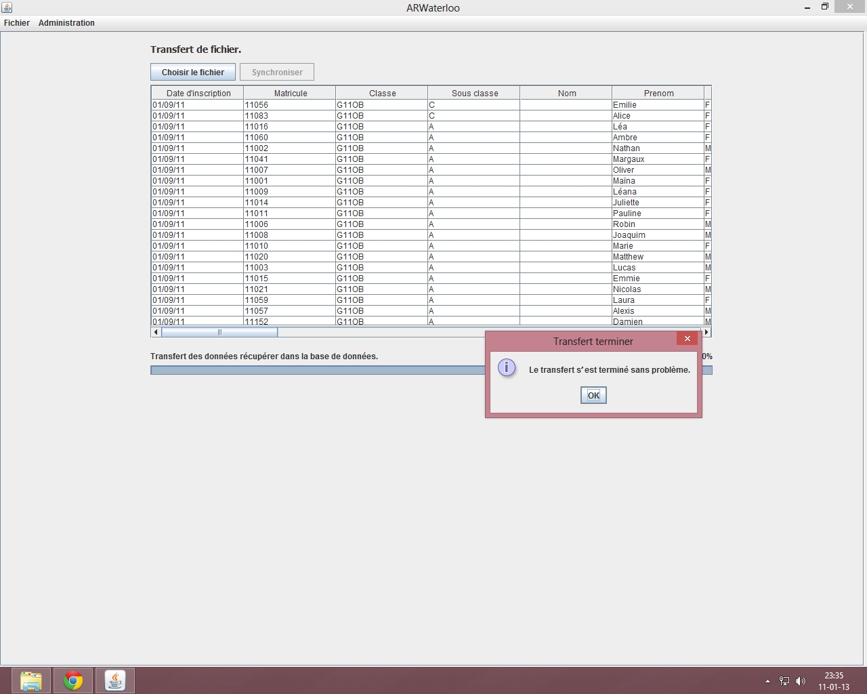Screen dimensions: 867x694
Task: Open Google Chrome from the taskbar
Action: [x=73, y=680]
